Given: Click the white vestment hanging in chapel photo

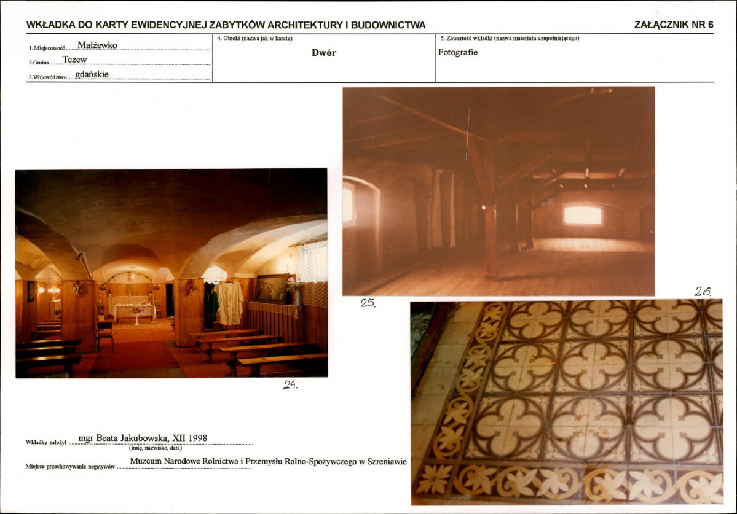Looking at the screenshot, I should [231, 303].
